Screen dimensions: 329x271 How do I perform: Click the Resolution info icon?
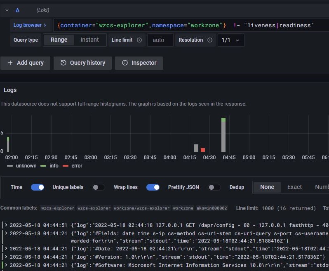pyautogui.click(x=210, y=40)
